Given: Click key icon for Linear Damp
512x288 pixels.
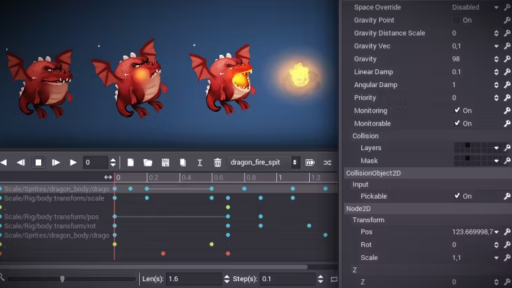Looking at the screenshot, I should [507, 72].
